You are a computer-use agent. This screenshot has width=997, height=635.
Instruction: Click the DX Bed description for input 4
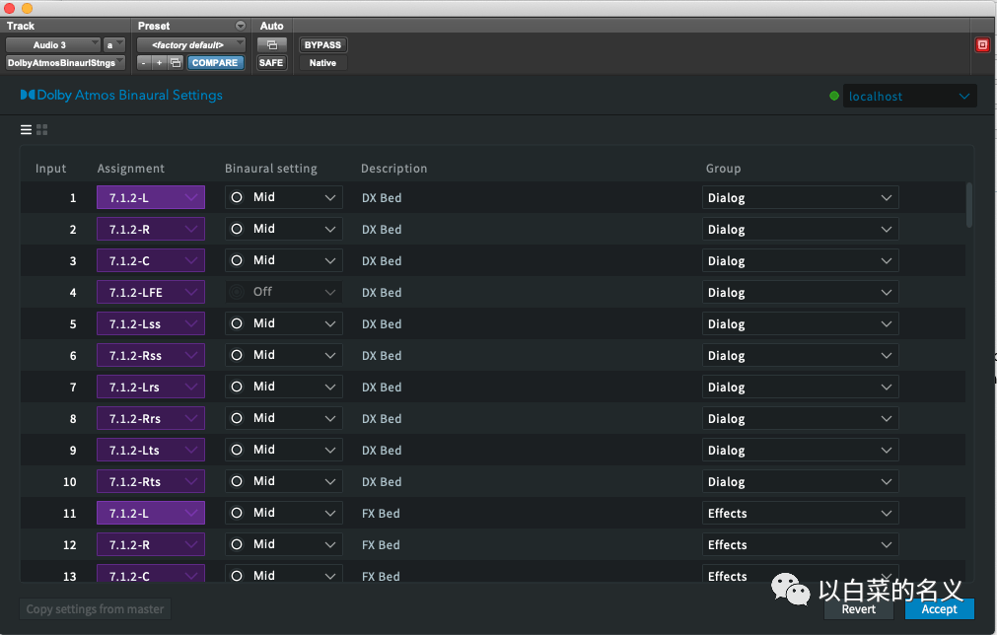[x=382, y=293]
